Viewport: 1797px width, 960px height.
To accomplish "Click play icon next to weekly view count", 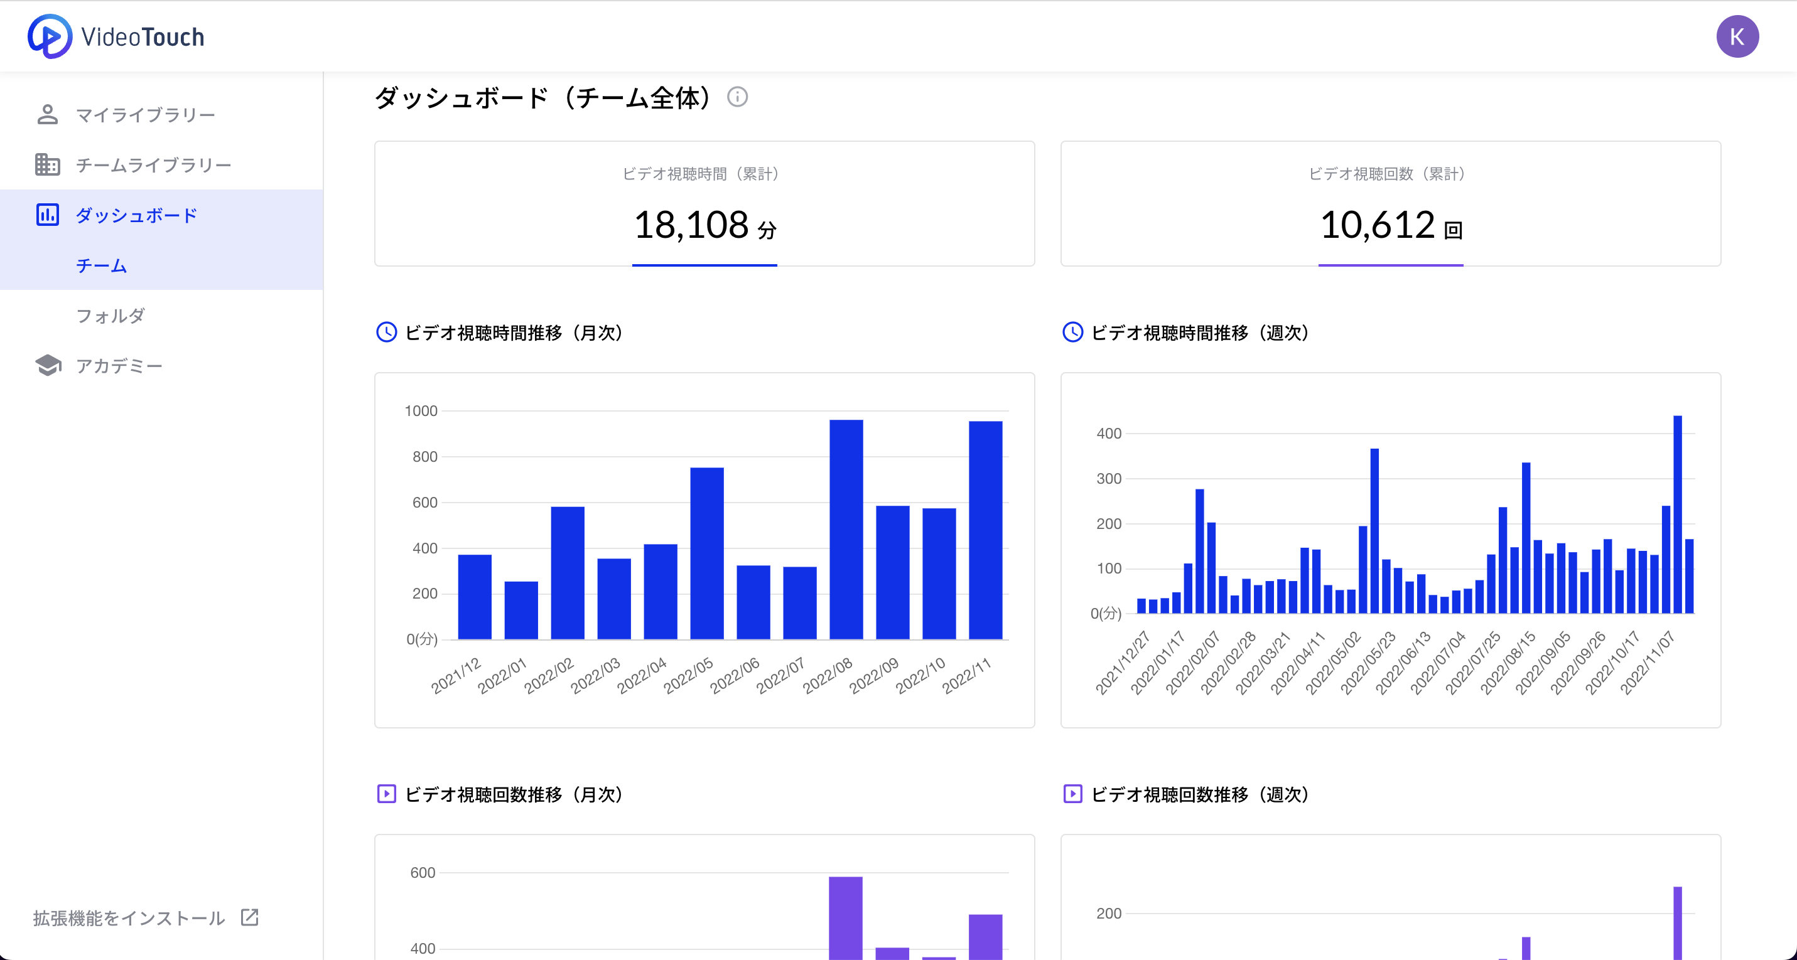I will click(1073, 794).
